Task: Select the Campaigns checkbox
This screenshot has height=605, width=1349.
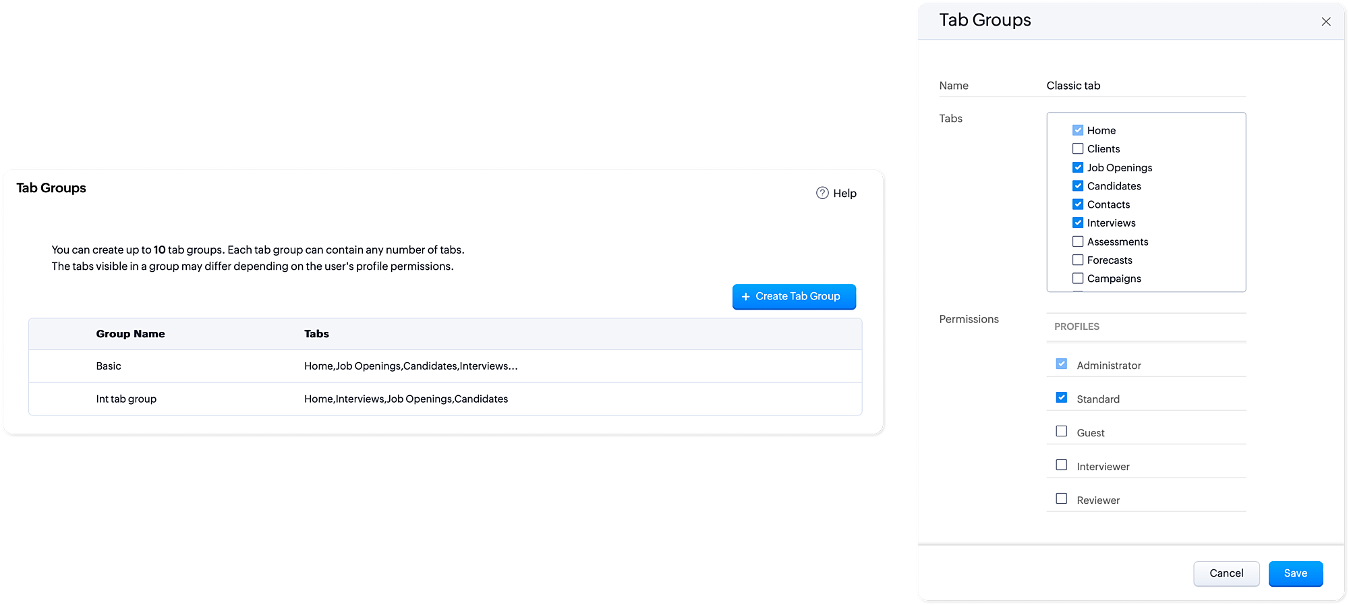Action: 1078,279
